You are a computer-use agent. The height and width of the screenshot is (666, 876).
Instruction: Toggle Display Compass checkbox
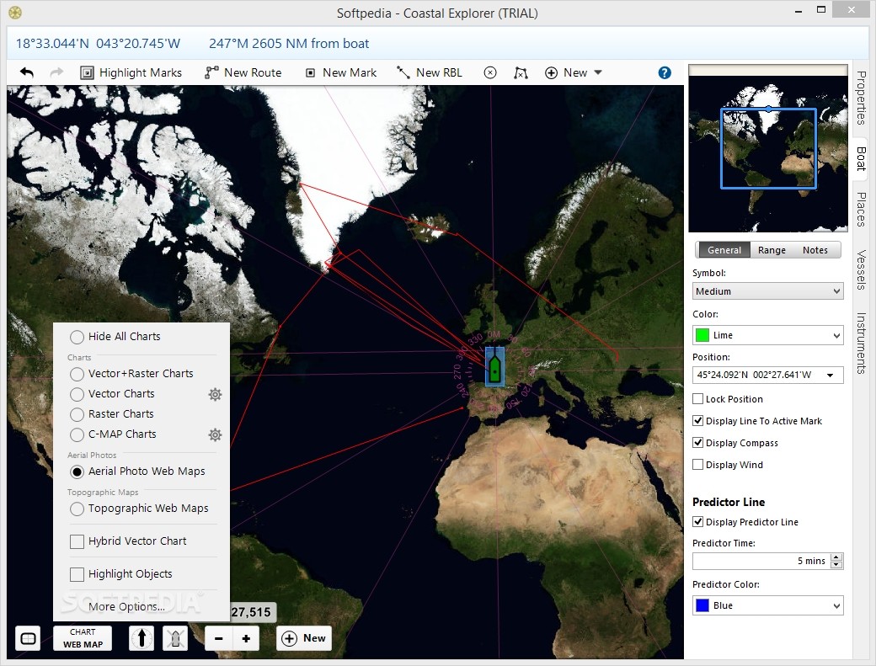point(697,443)
